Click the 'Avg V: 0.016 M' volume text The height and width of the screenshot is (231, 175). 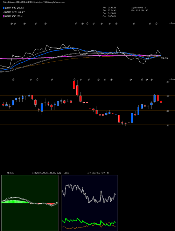click(139, 8)
